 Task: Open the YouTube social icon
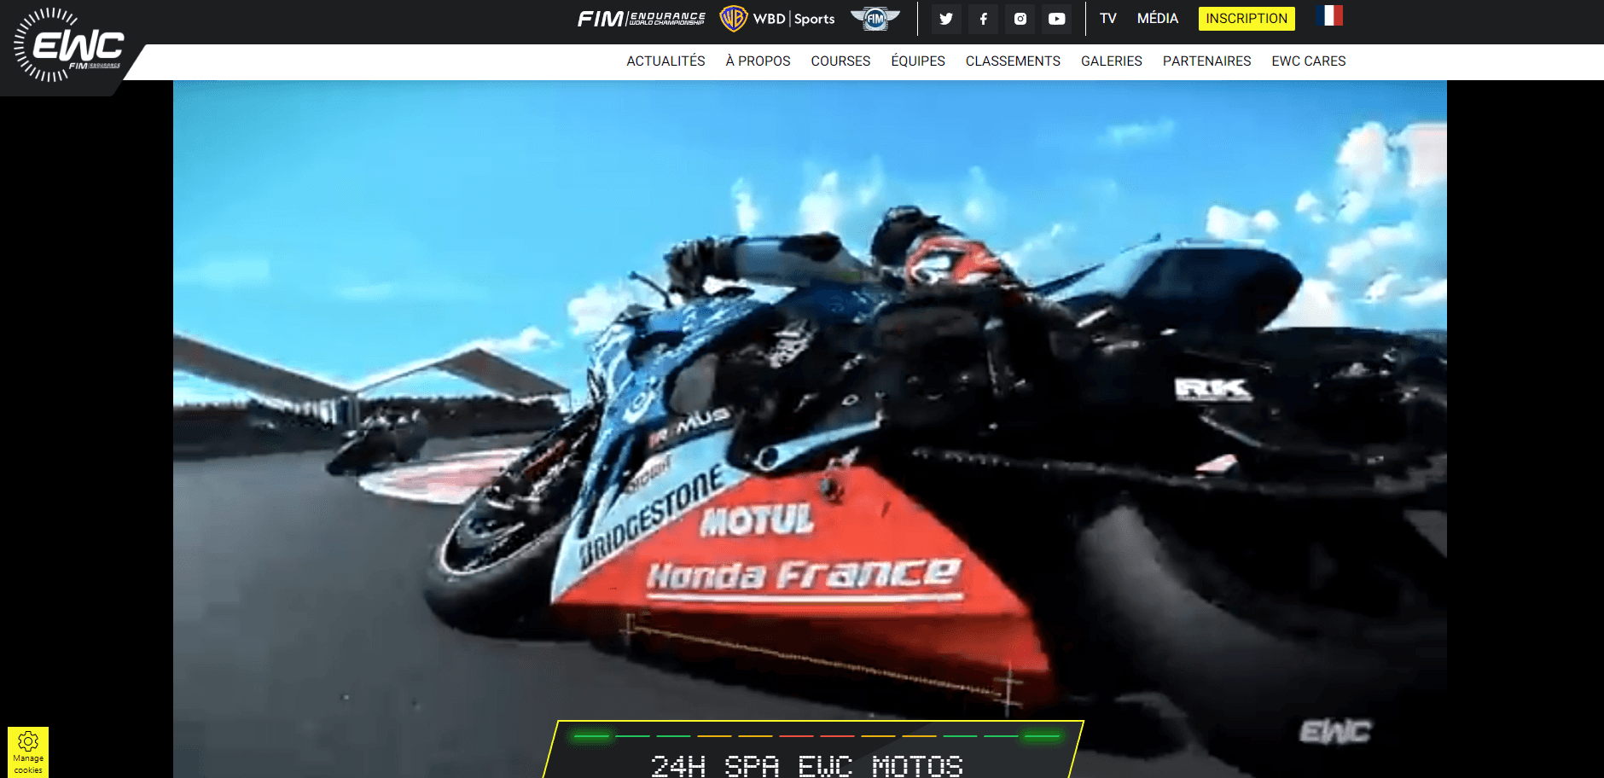pos(1057,19)
